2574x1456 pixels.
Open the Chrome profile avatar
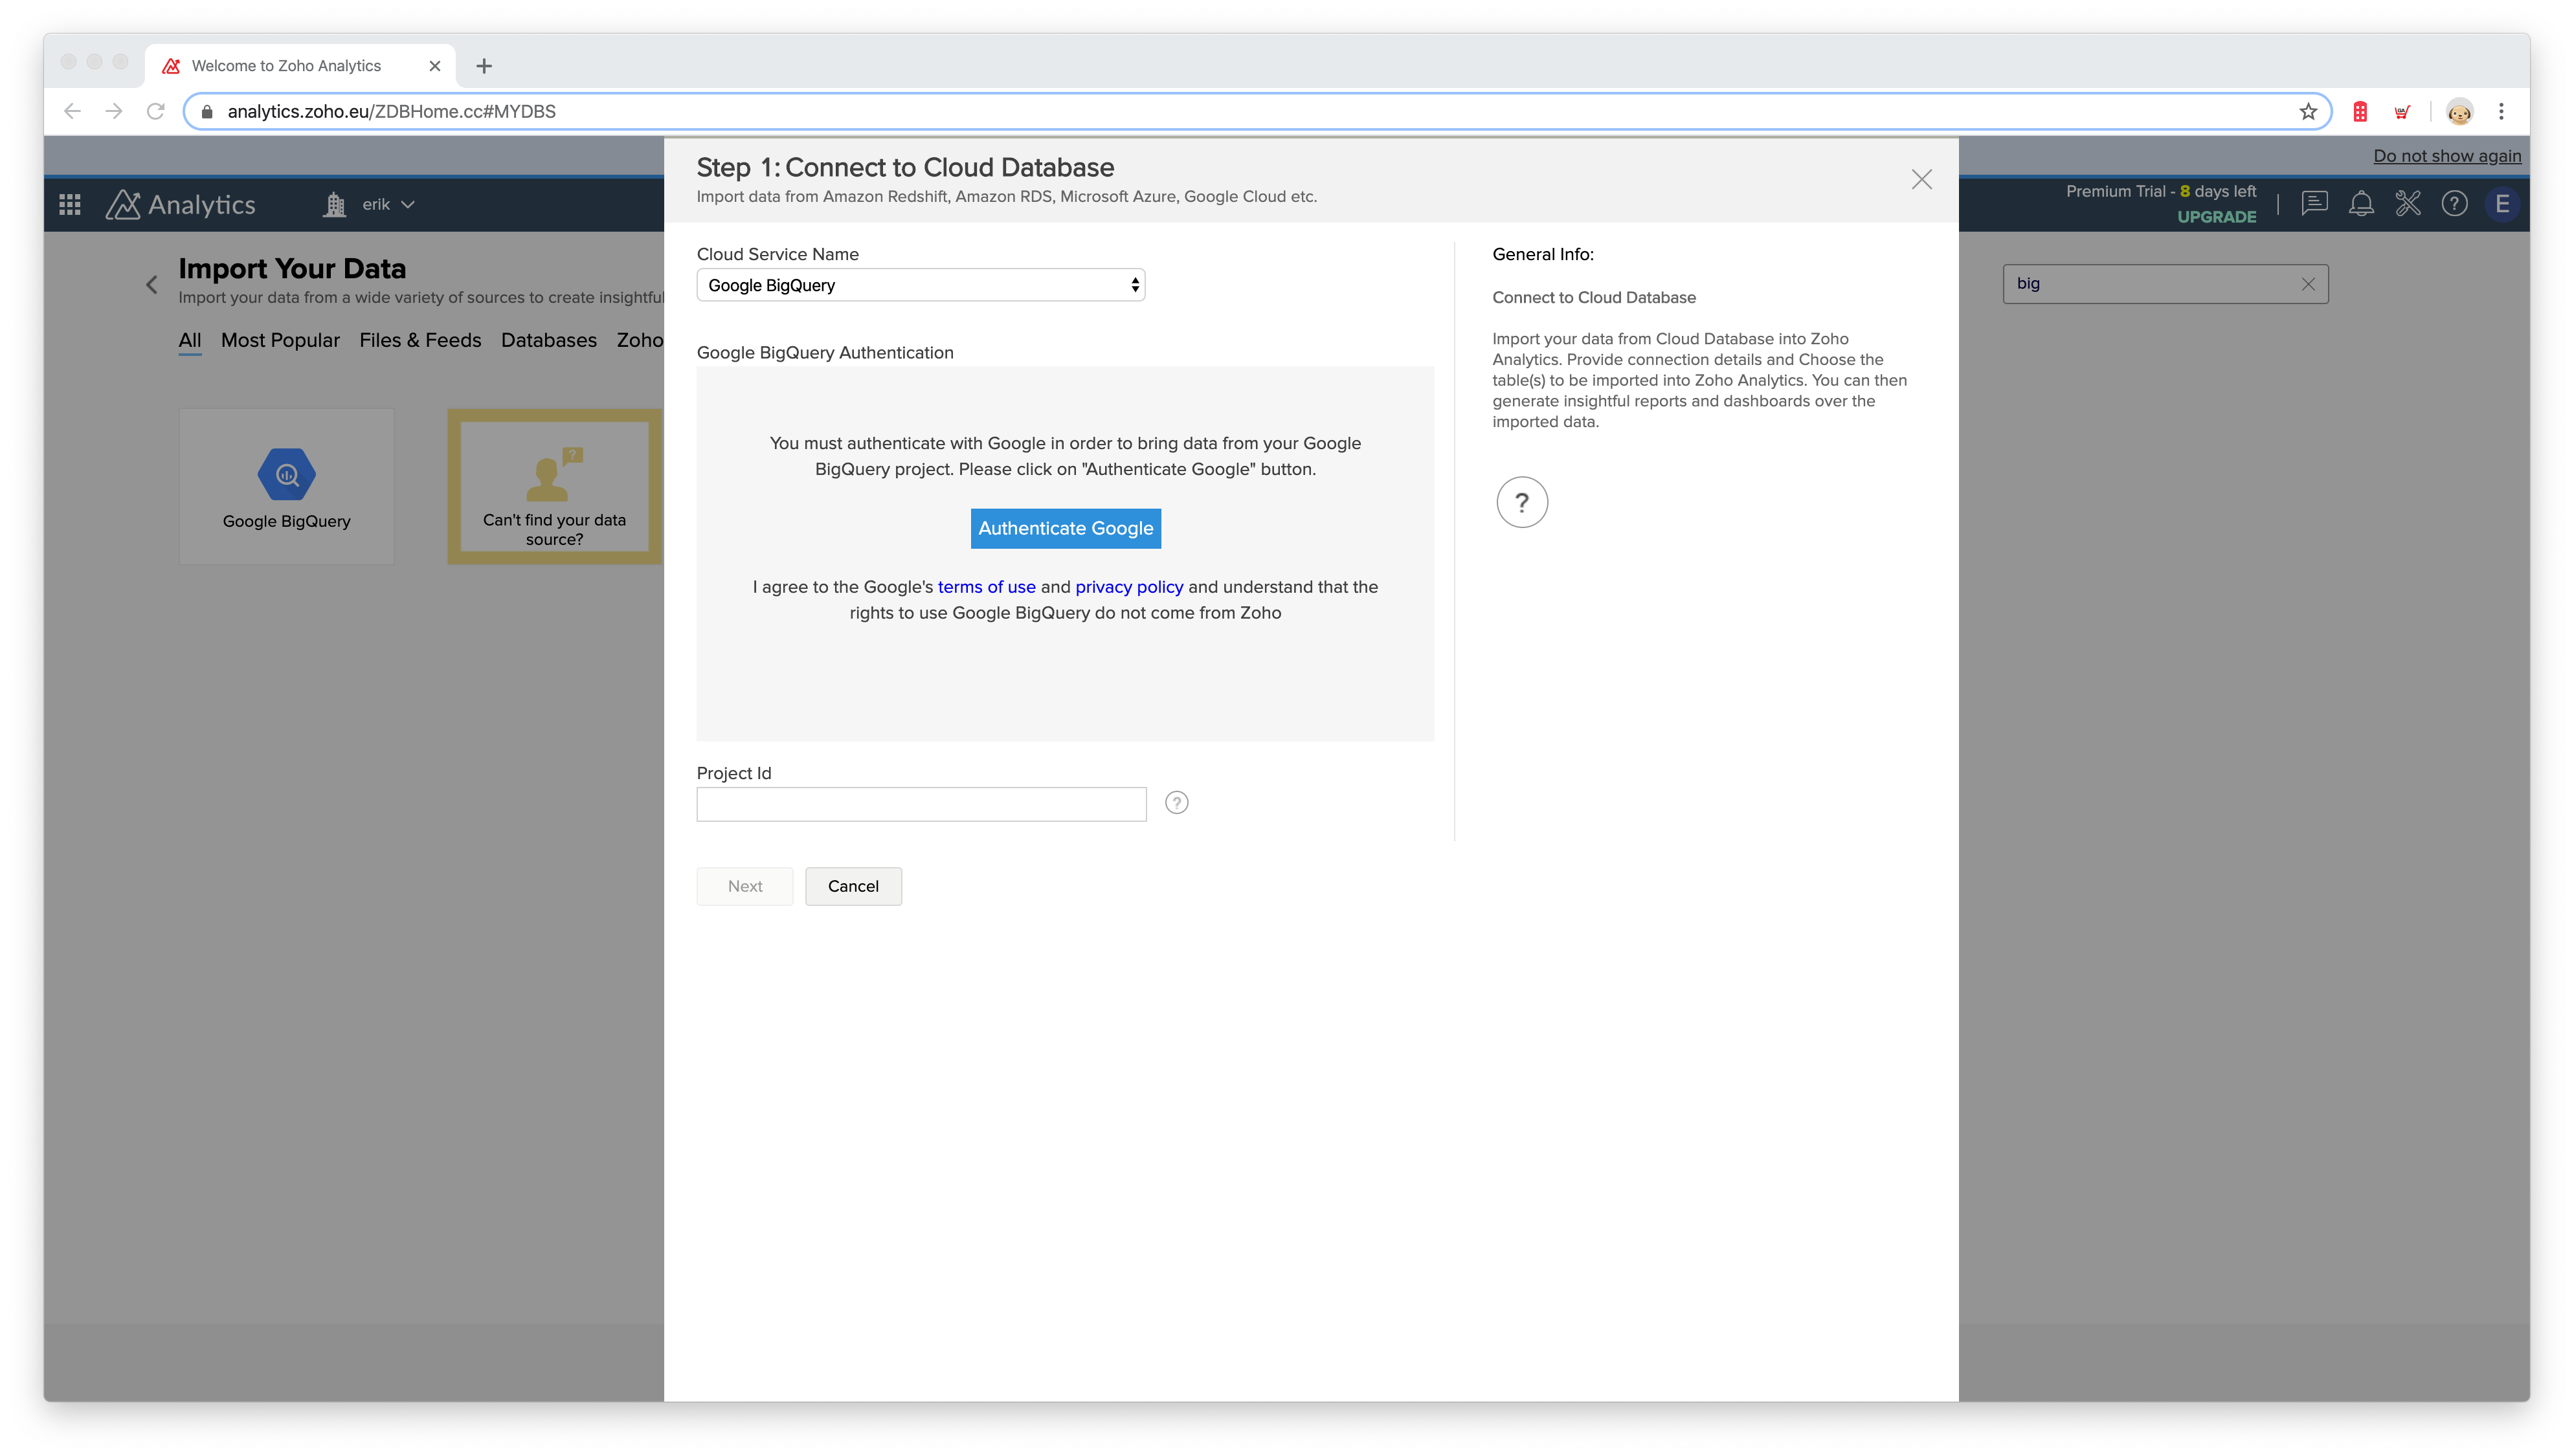point(2459,111)
